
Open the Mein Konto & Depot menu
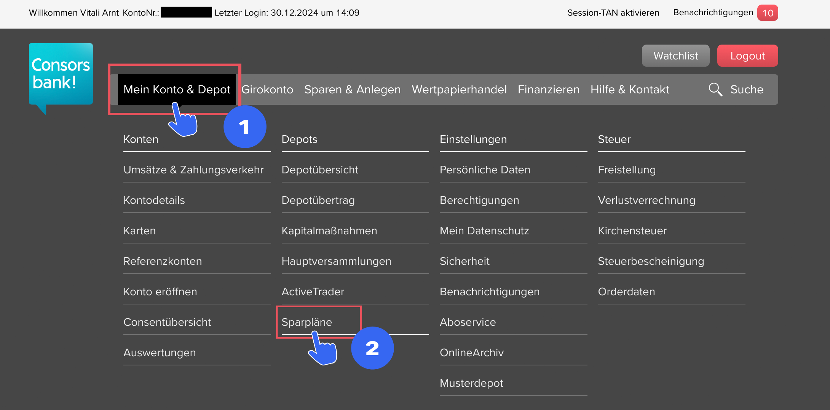click(177, 90)
